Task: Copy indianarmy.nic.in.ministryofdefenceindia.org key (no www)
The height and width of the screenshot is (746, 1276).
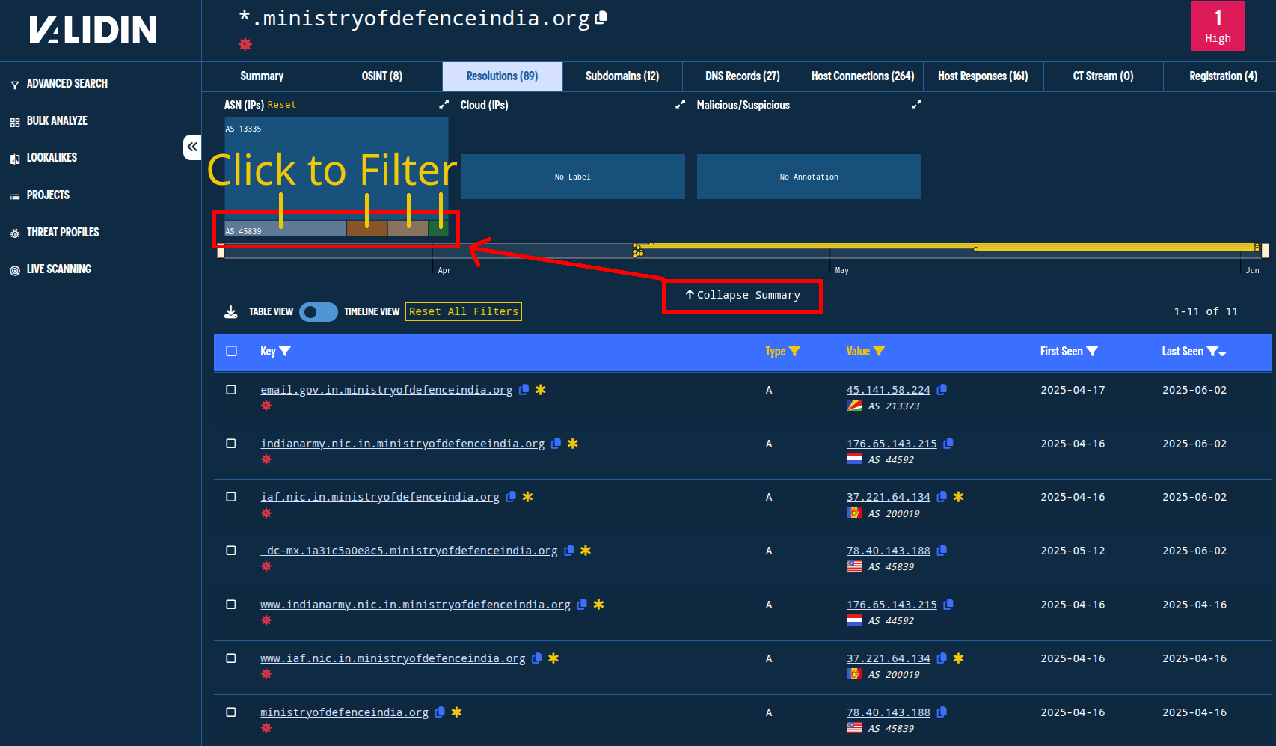Action: [x=556, y=444]
